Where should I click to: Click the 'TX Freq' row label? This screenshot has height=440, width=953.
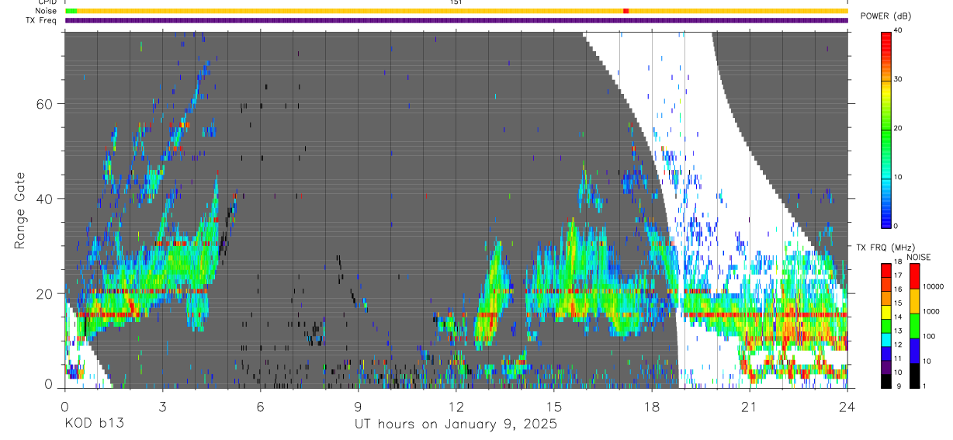(41, 20)
